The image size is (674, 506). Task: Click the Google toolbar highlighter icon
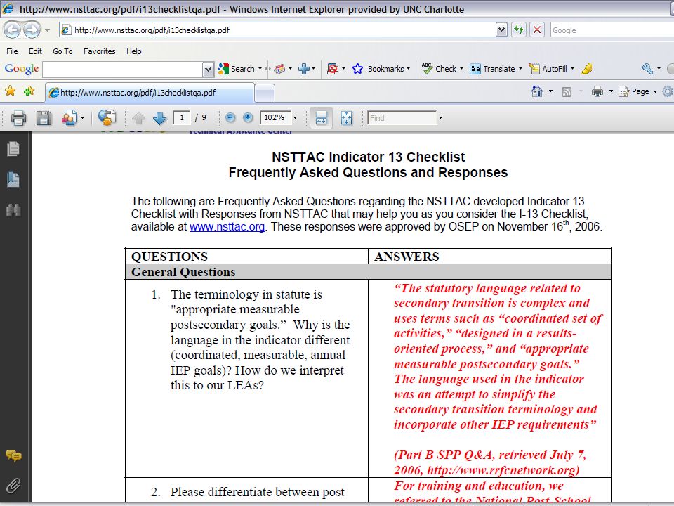click(587, 69)
